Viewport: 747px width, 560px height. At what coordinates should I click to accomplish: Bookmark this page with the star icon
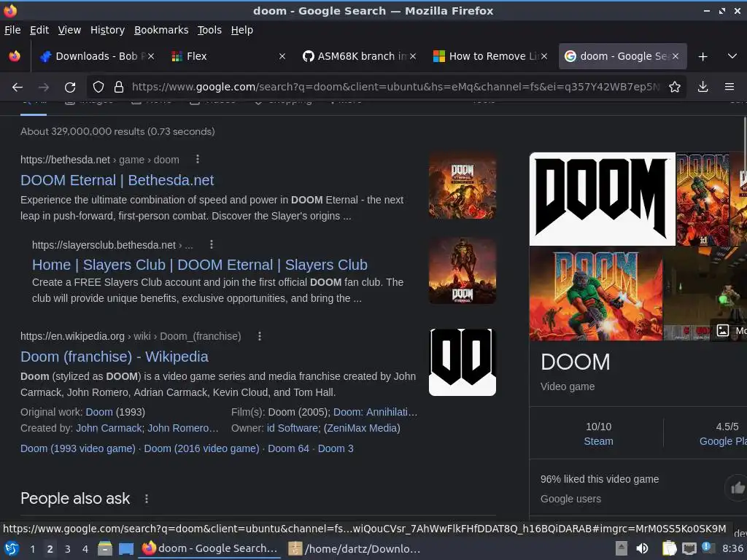675,87
